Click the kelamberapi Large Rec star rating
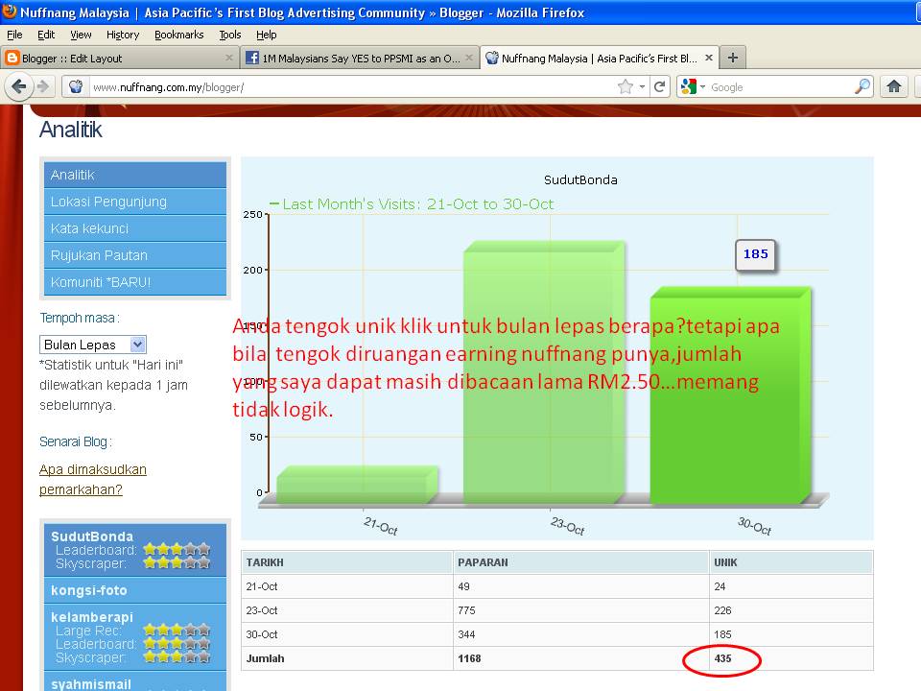This screenshot has height=691, width=921. tap(177, 631)
